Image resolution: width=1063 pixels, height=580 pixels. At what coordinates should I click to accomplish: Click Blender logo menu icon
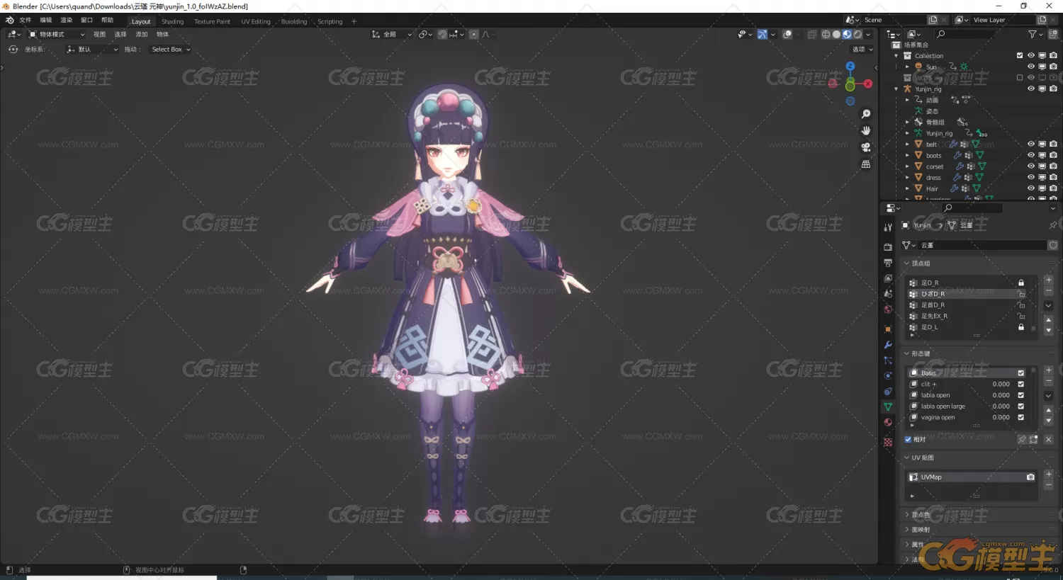click(x=9, y=21)
